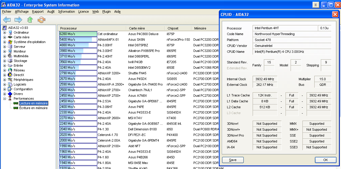Click the green Up arrow toolbar icon
The width and height of the screenshot is (341, 169).
pyautogui.click(x=30, y=20)
